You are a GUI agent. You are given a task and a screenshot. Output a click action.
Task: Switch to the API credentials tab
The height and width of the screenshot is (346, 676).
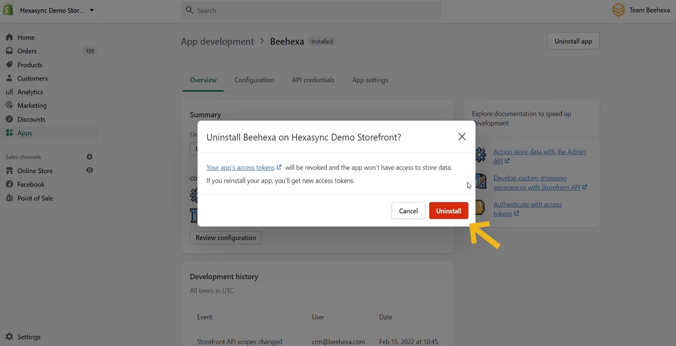point(313,80)
